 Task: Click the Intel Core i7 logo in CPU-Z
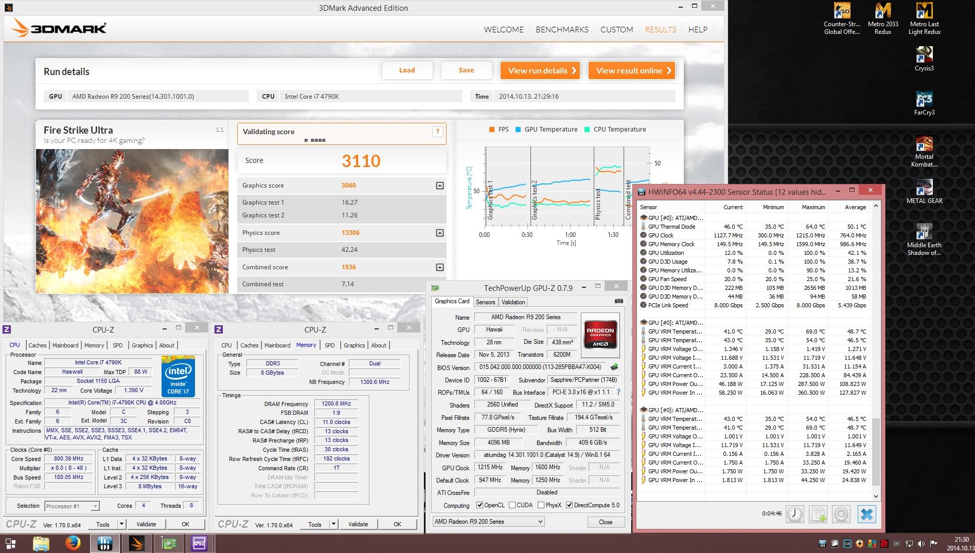pyautogui.click(x=179, y=376)
